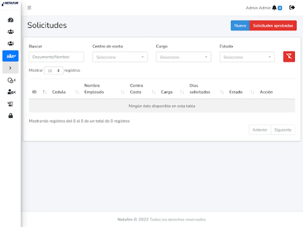Focus the Documento/Nombre search field
This screenshot has height=227, width=303.
56,57
